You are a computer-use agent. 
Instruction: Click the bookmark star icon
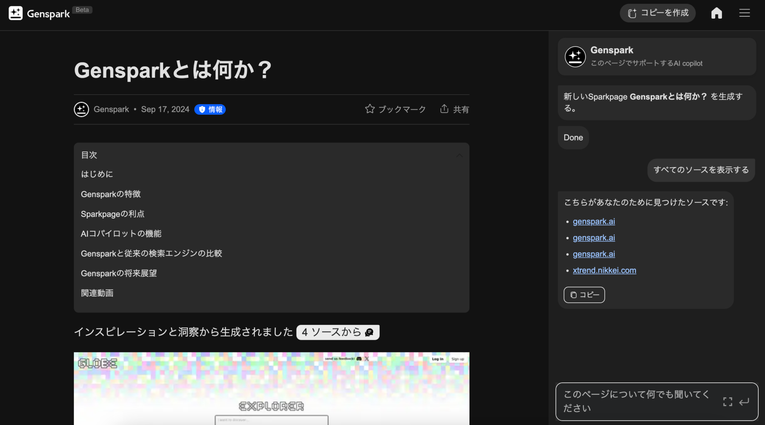[369, 109]
